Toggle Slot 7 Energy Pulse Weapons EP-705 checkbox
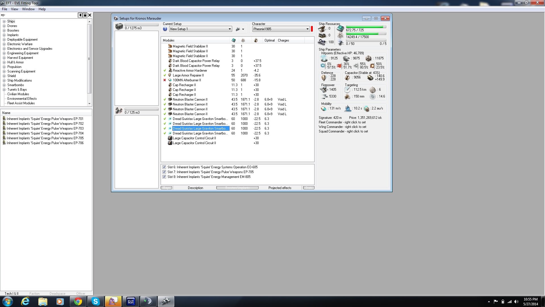545x307 pixels. pos(164,172)
